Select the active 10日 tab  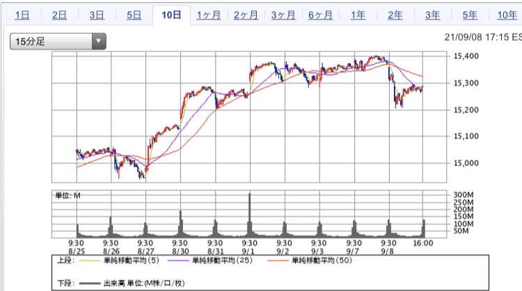(x=171, y=15)
